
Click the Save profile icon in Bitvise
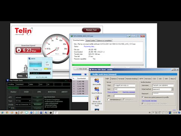click(x=97, y=80)
